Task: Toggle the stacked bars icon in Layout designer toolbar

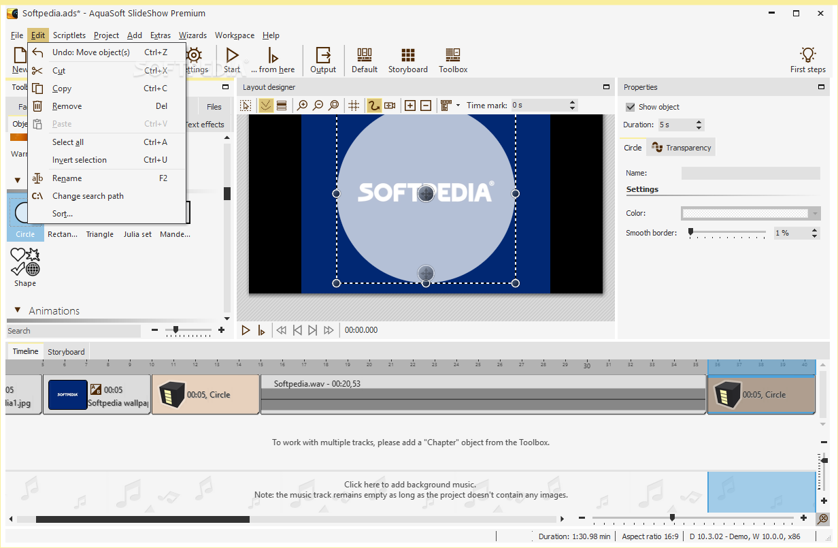Action: [x=281, y=106]
